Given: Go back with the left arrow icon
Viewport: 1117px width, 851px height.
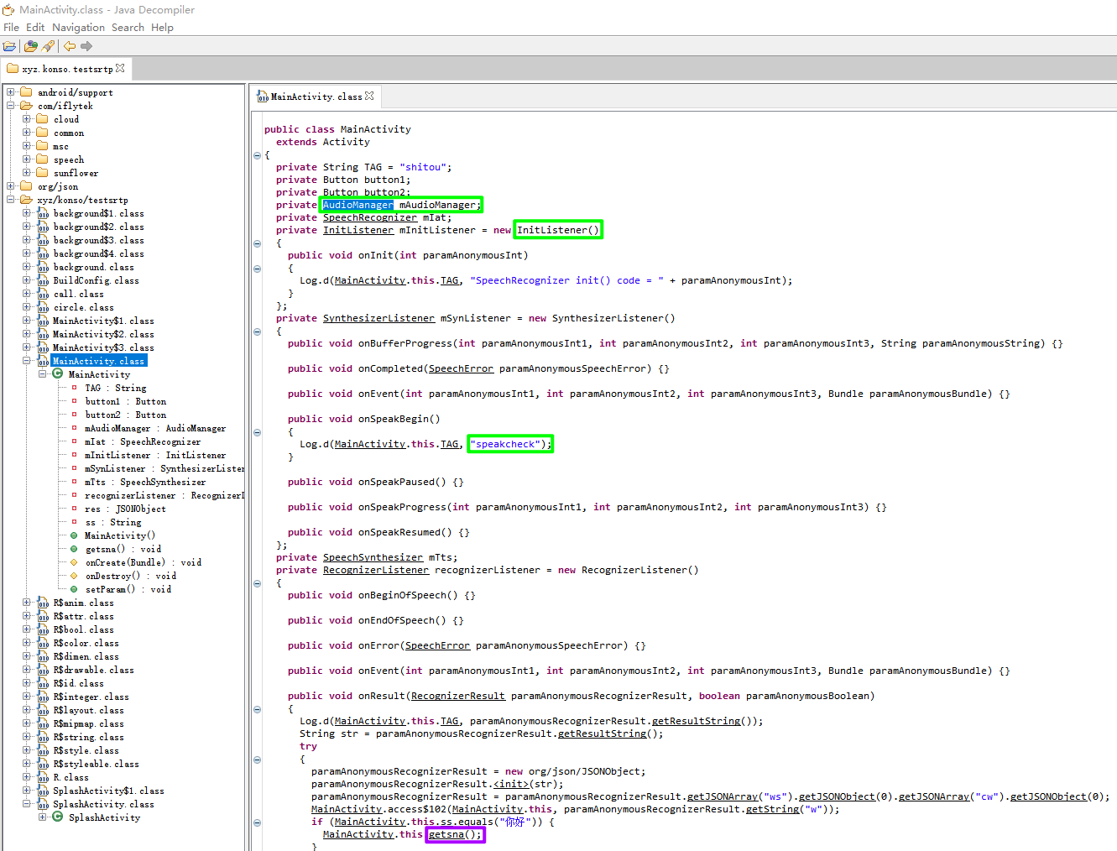Looking at the screenshot, I should click(70, 46).
